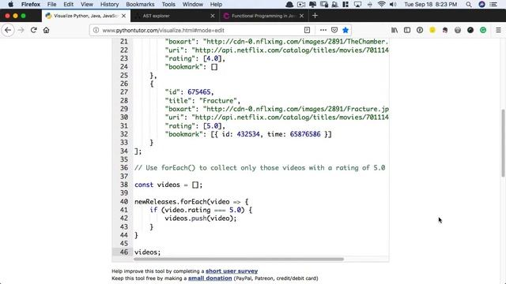Open the Firefox hamburger menu

coord(498,30)
